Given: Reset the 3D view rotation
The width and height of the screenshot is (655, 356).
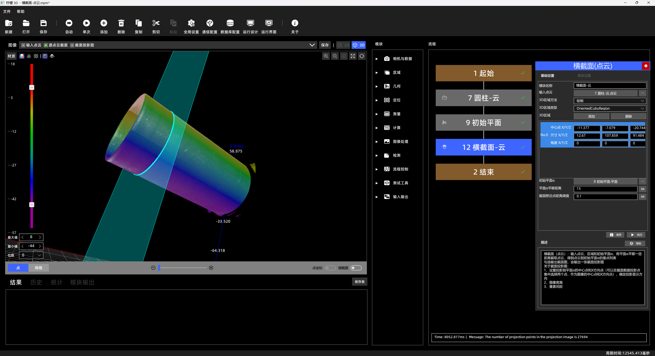Looking at the screenshot, I should [x=362, y=56].
